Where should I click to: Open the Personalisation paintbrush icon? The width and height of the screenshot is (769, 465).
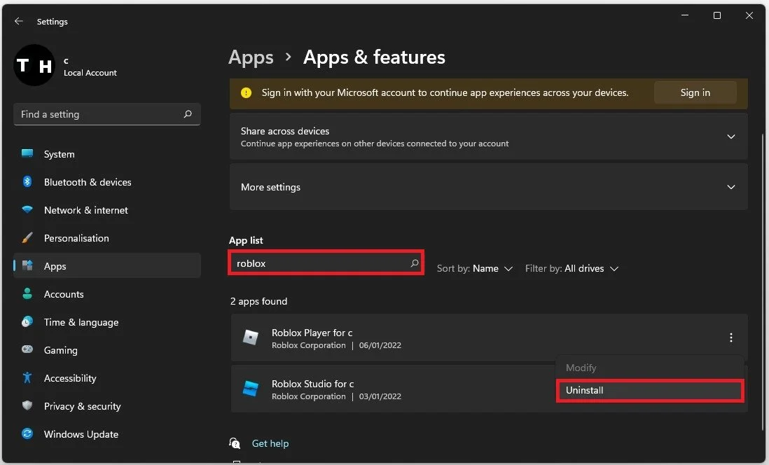[27, 238]
